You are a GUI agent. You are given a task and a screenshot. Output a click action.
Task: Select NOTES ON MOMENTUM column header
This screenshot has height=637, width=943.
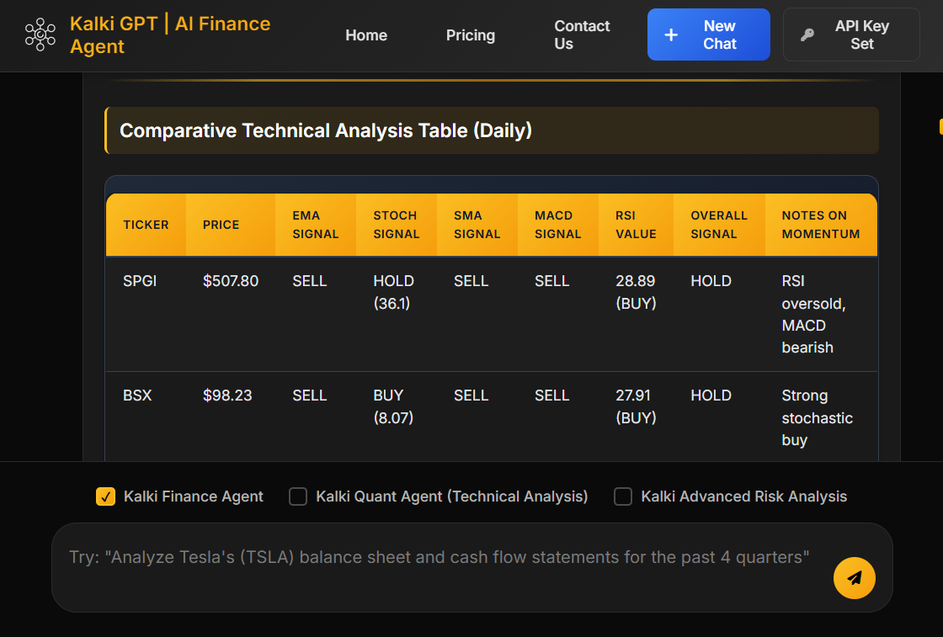pyautogui.click(x=821, y=225)
